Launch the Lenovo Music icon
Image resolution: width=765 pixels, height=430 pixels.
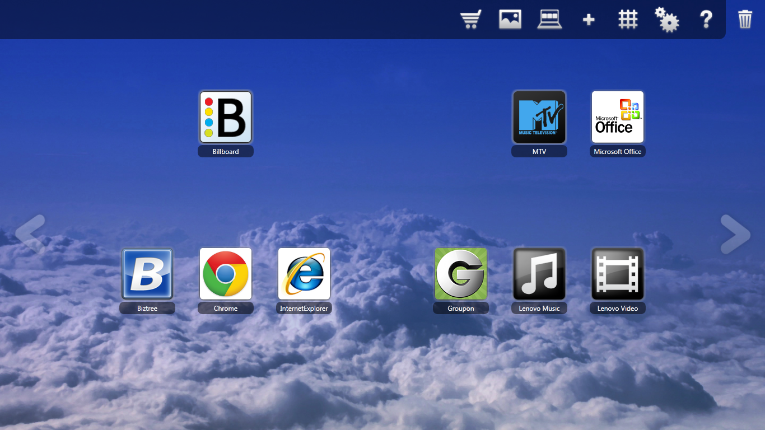539,274
